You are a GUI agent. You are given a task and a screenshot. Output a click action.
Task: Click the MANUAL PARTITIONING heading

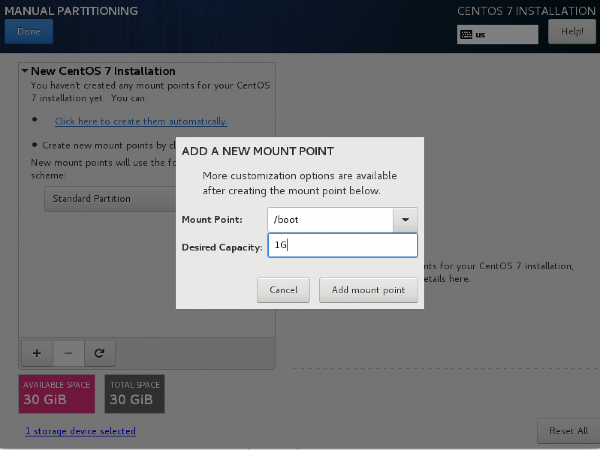pyautogui.click(x=71, y=11)
